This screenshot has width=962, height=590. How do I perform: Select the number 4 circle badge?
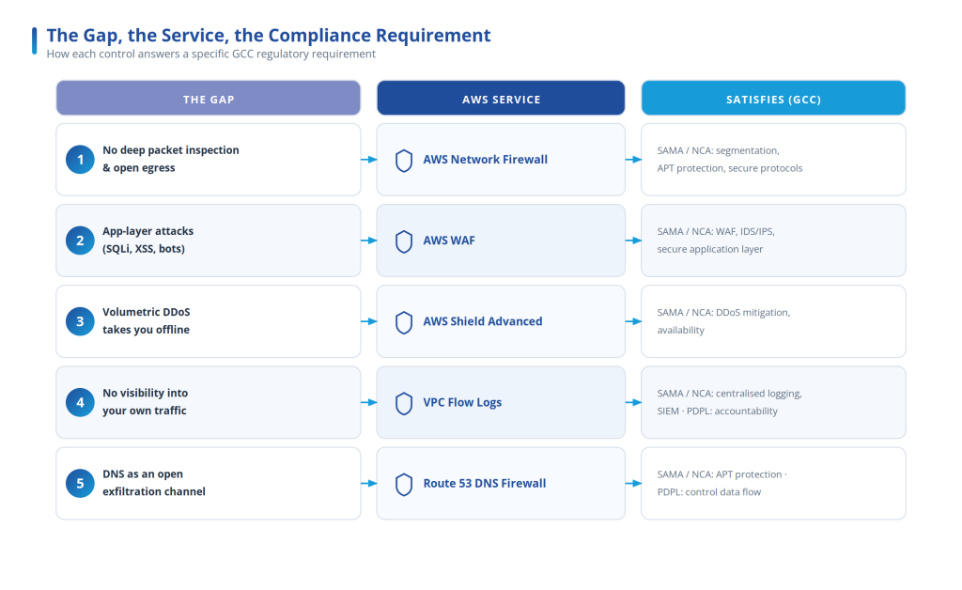click(81, 402)
